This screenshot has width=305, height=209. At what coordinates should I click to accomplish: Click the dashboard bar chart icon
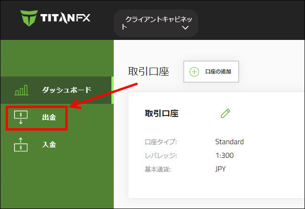22,90
